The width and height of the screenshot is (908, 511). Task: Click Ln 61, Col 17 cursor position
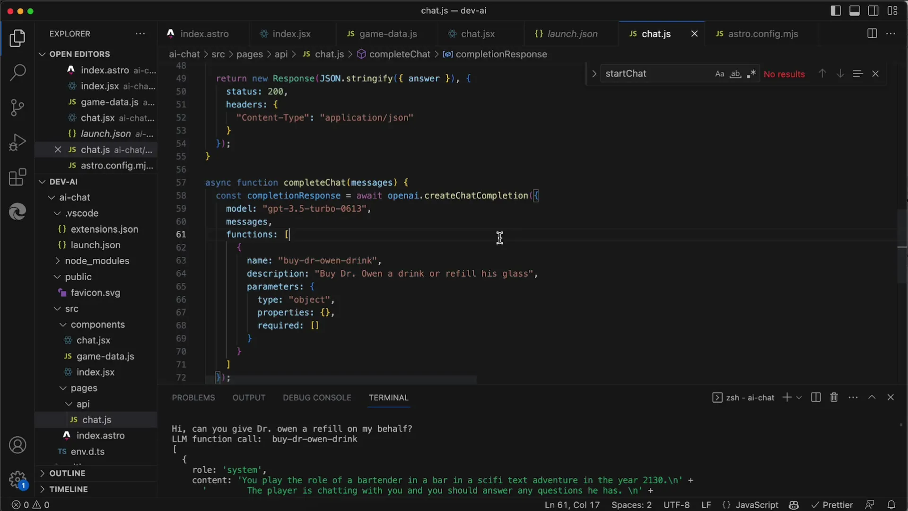click(572, 505)
